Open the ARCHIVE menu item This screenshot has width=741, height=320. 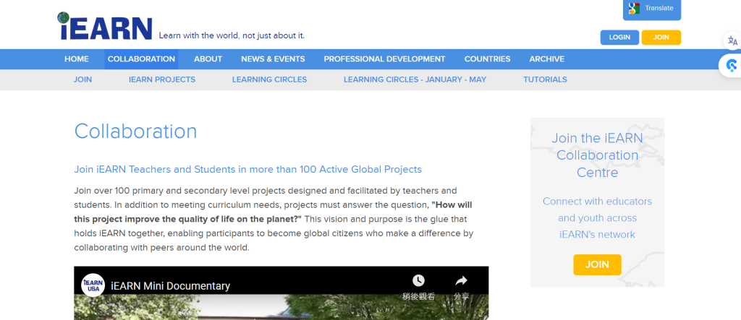click(x=546, y=59)
